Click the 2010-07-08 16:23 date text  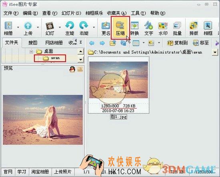pyautogui.click(x=118, y=111)
